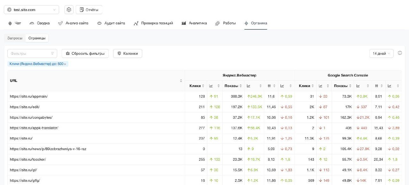Expand the Фильтры dropdown field
409x185 pixels.
(x=32, y=53)
